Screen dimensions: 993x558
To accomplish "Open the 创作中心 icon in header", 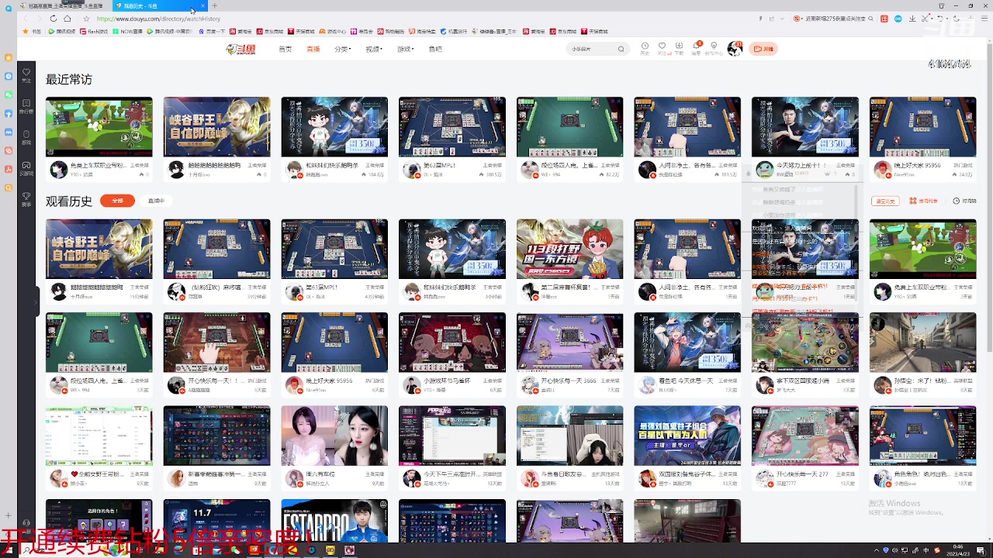I will (714, 48).
